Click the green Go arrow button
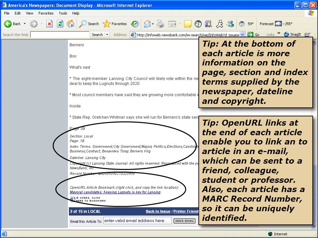The width and height of the screenshot is (318, 238). coord(251,35)
